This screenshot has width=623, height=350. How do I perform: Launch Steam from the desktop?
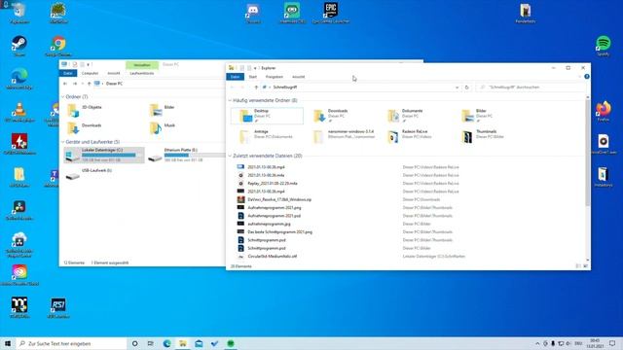19,46
